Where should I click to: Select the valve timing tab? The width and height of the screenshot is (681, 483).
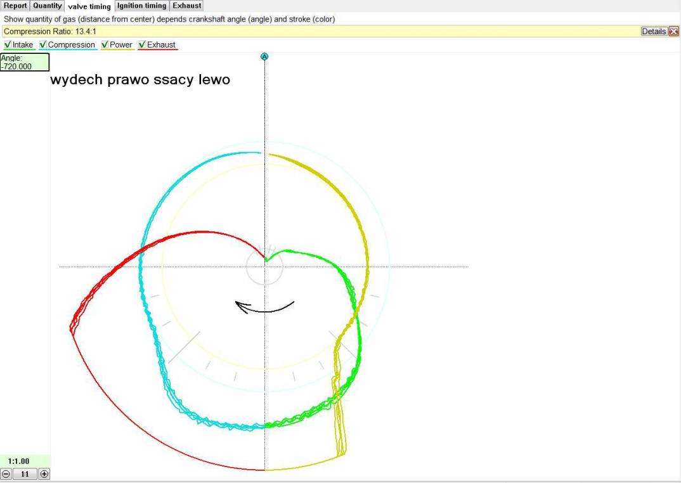(89, 6)
